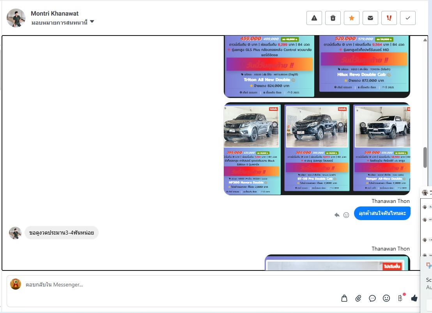
Task: Click the customer avatar beside the grey message
Action: click(15, 233)
